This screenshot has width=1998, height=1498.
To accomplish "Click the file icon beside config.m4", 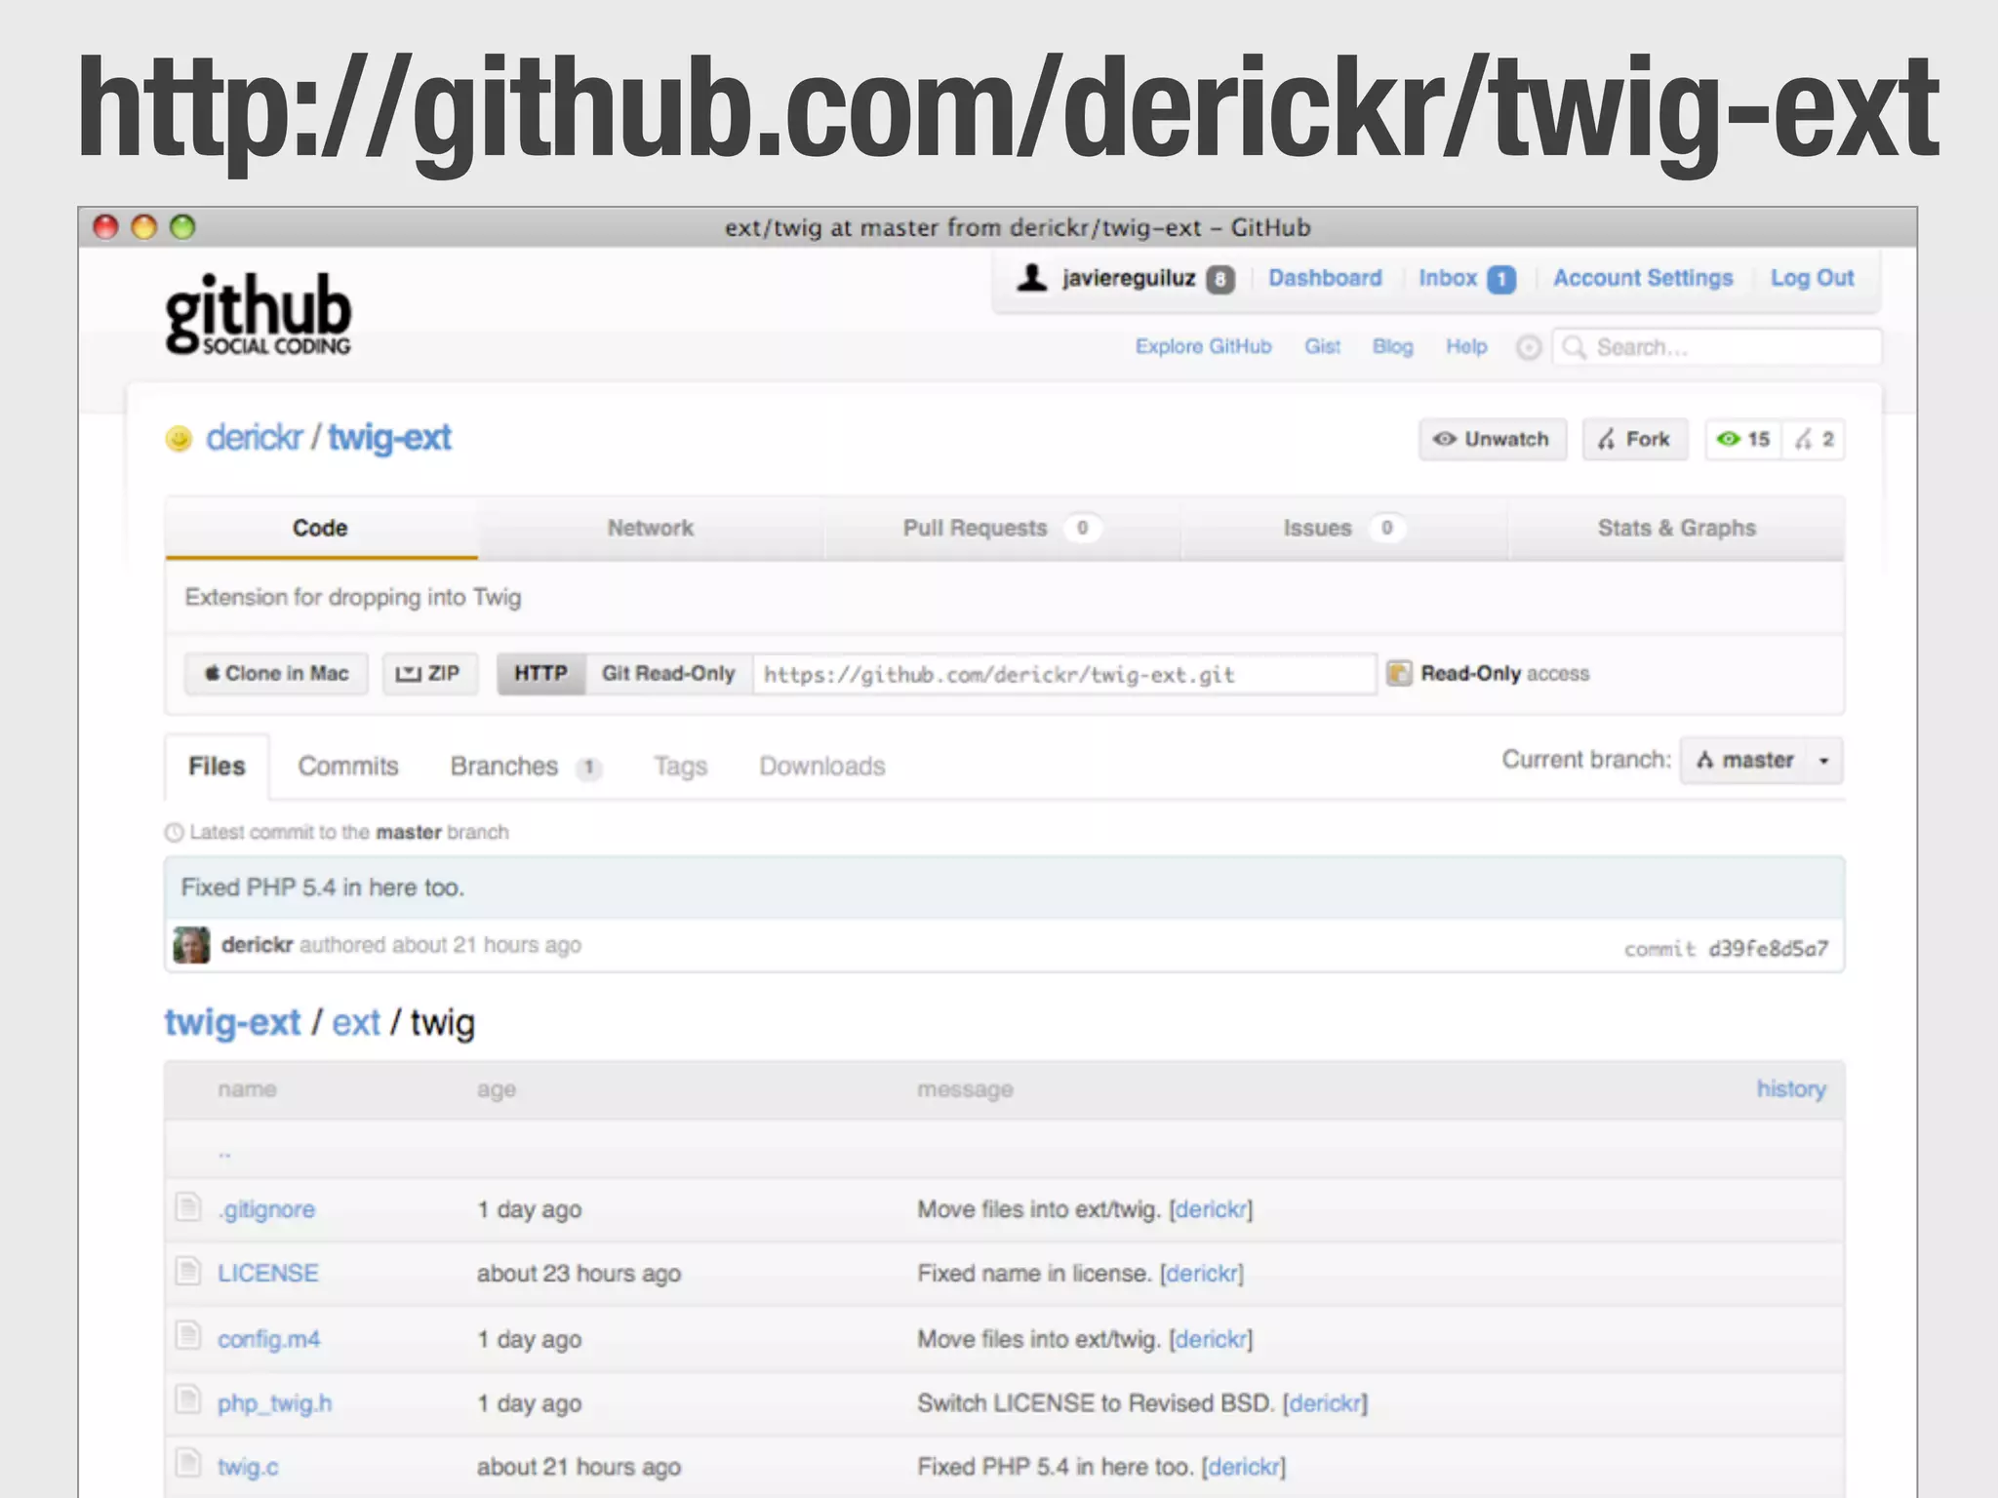I will tap(187, 1335).
